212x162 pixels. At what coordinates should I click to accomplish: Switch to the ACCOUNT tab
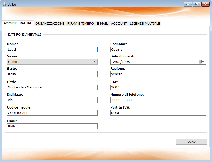click(x=119, y=23)
